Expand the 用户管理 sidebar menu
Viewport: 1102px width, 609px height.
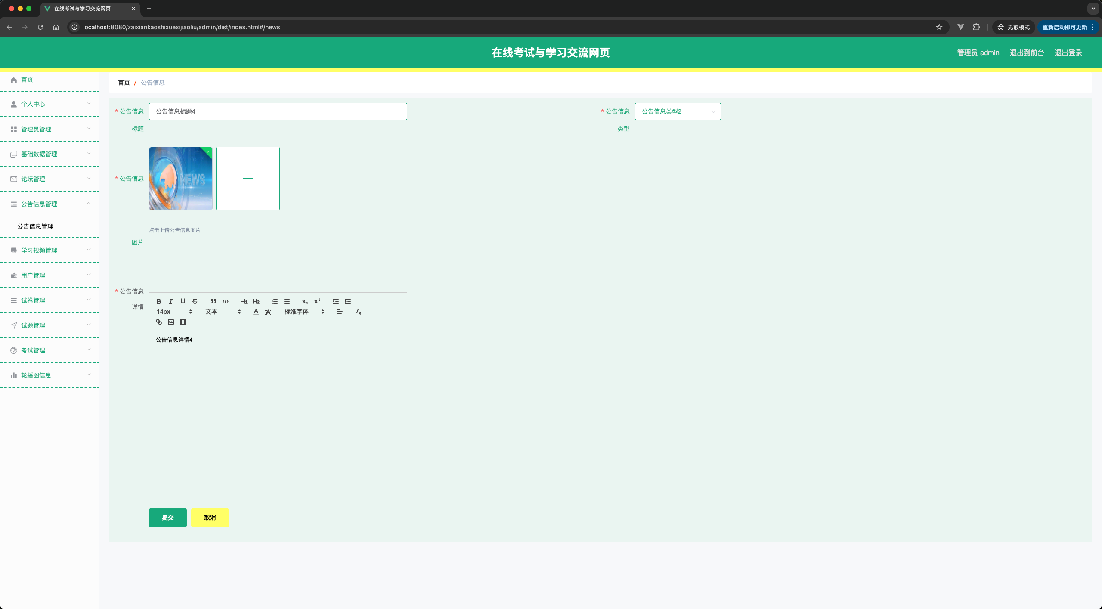50,275
